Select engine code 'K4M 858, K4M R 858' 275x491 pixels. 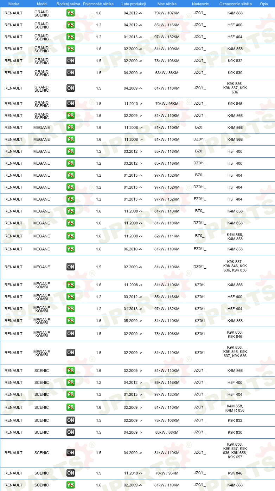point(235,408)
